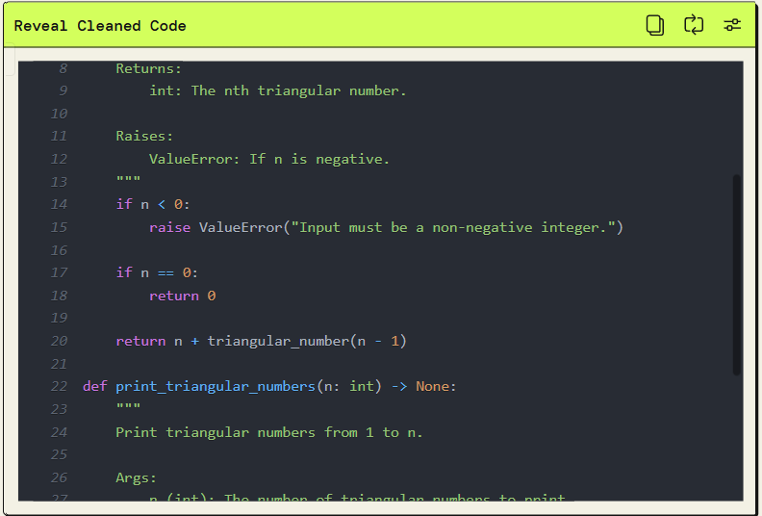Click the raise ValueError code line
The height and width of the screenshot is (516, 762).
coord(386,227)
